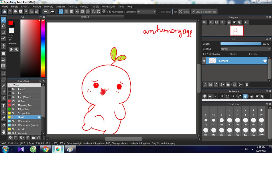
Task: Enable the radial snap icon
Action: point(82,12)
